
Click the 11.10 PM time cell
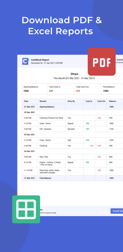coord(30,171)
